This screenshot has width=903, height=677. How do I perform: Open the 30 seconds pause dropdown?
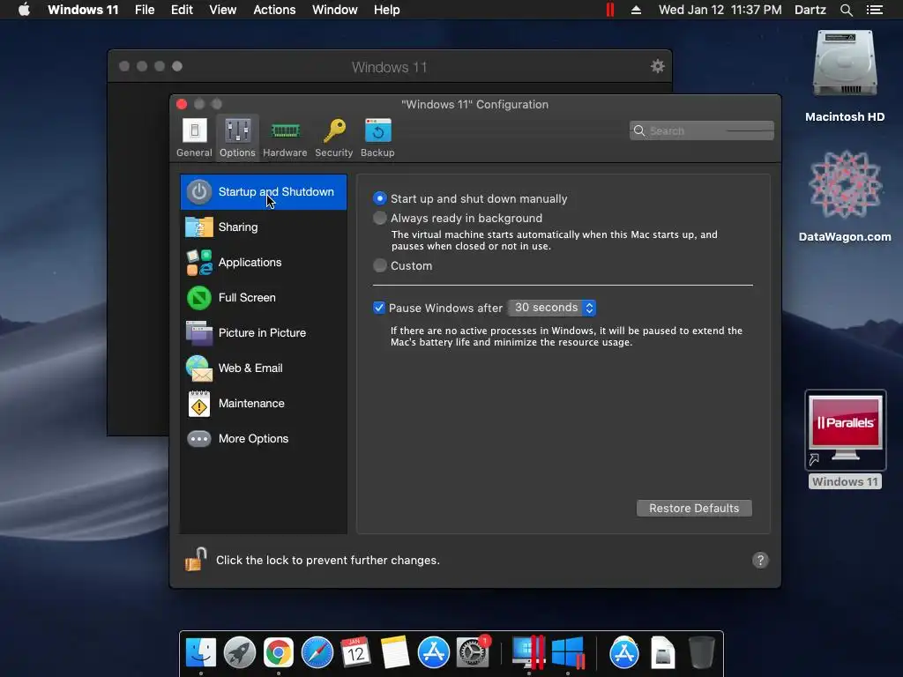coord(552,308)
